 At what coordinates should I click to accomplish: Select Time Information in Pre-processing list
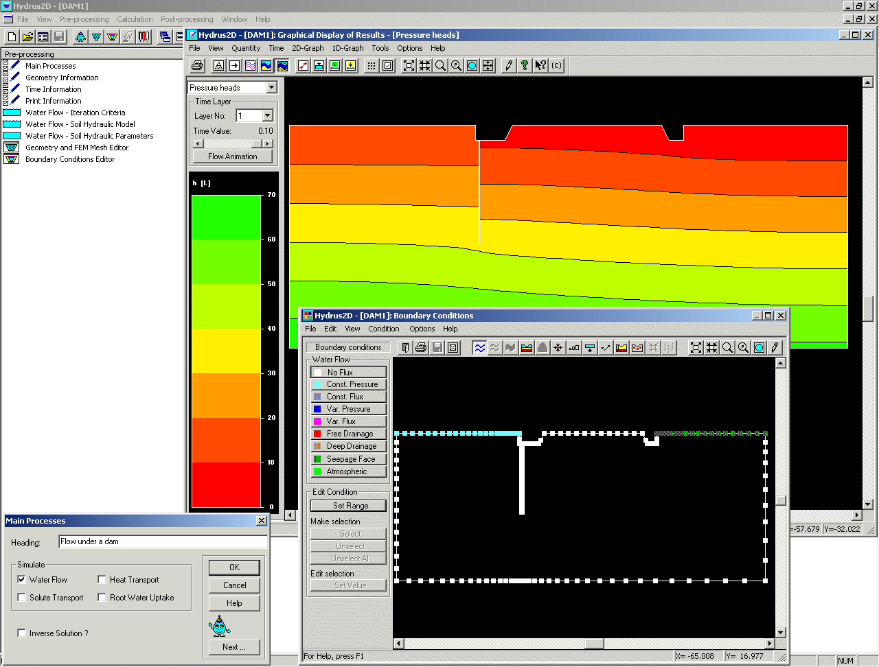(x=54, y=89)
